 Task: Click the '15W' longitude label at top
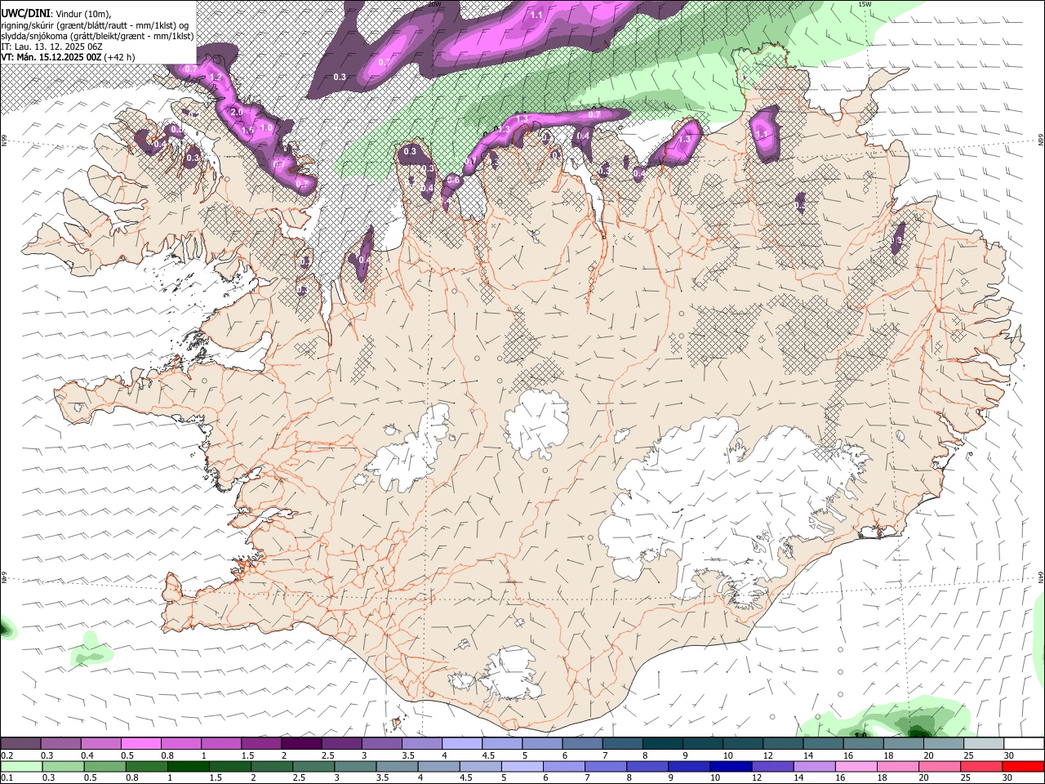(865, 4)
